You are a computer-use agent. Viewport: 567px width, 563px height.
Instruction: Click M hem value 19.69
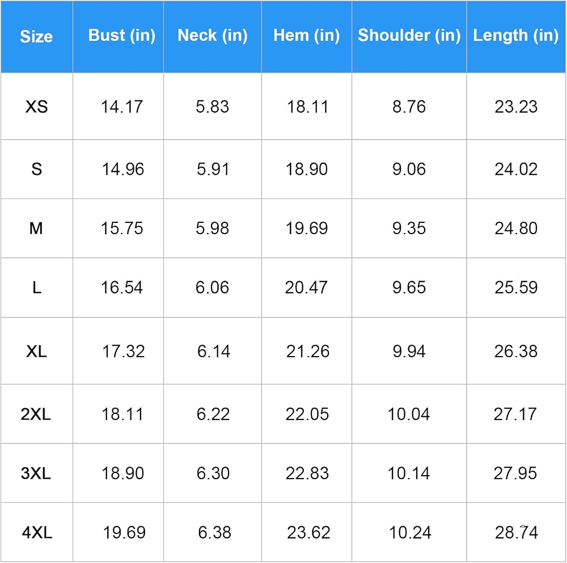click(x=307, y=228)
